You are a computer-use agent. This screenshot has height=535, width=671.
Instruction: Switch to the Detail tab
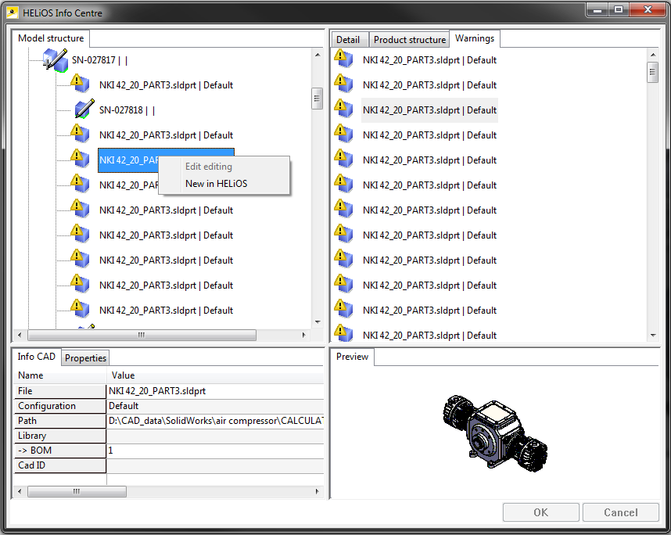(x=348, y=40)
